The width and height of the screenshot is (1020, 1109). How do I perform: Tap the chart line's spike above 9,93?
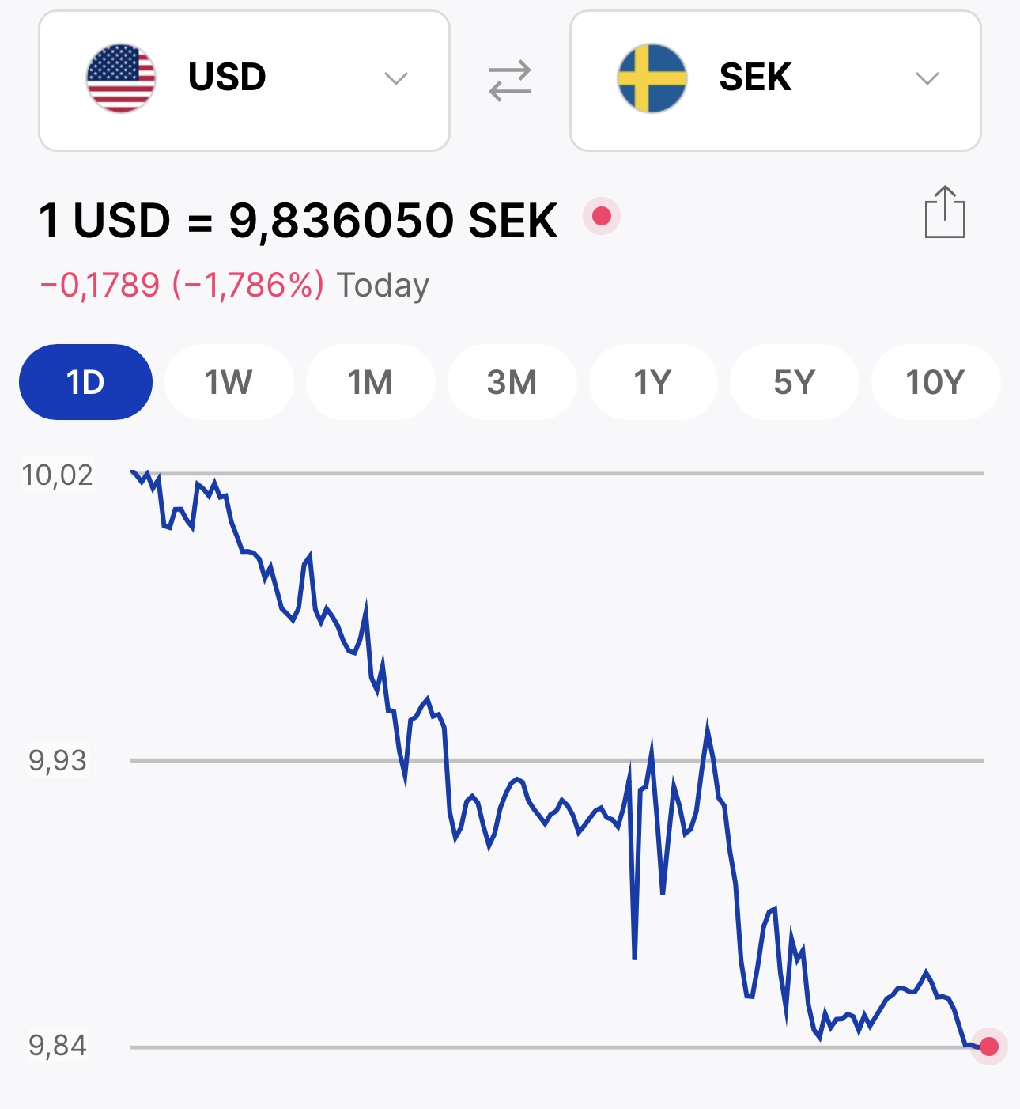tap(707, 728)
